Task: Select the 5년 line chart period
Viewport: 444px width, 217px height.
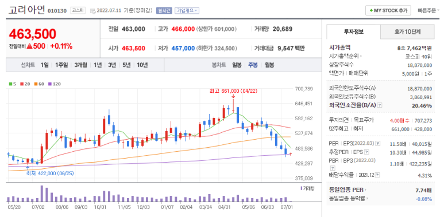Action: [126, 65]
